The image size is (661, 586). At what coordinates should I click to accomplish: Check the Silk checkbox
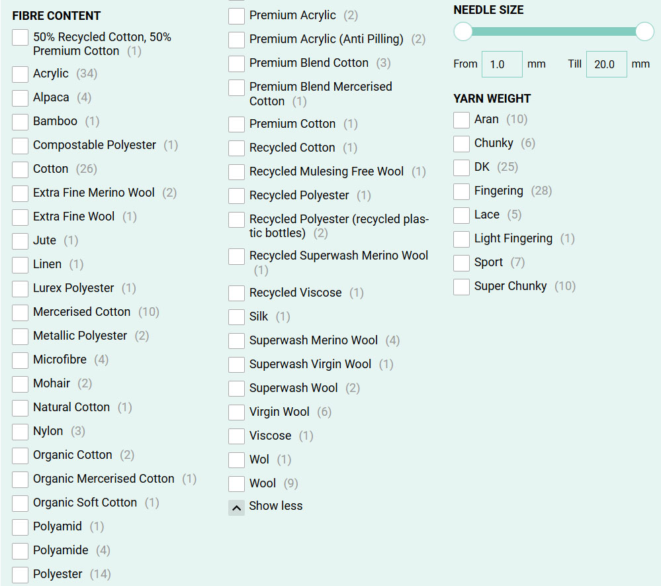point(237,317)
